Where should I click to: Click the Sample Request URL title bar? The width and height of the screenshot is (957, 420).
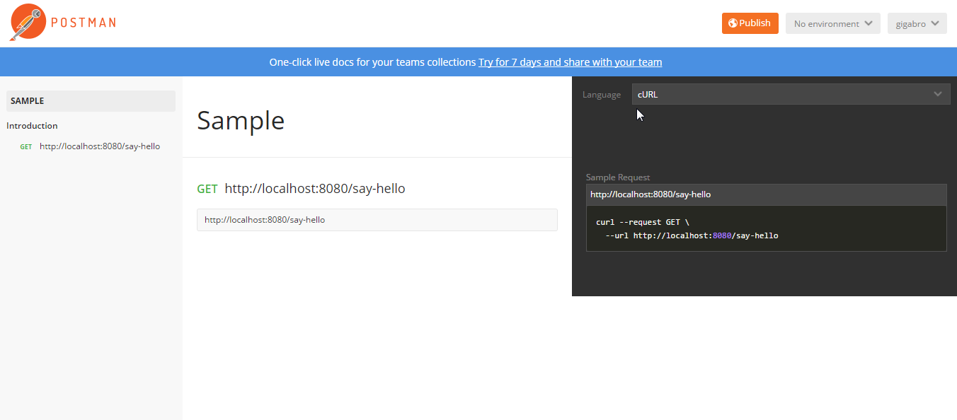766,194
